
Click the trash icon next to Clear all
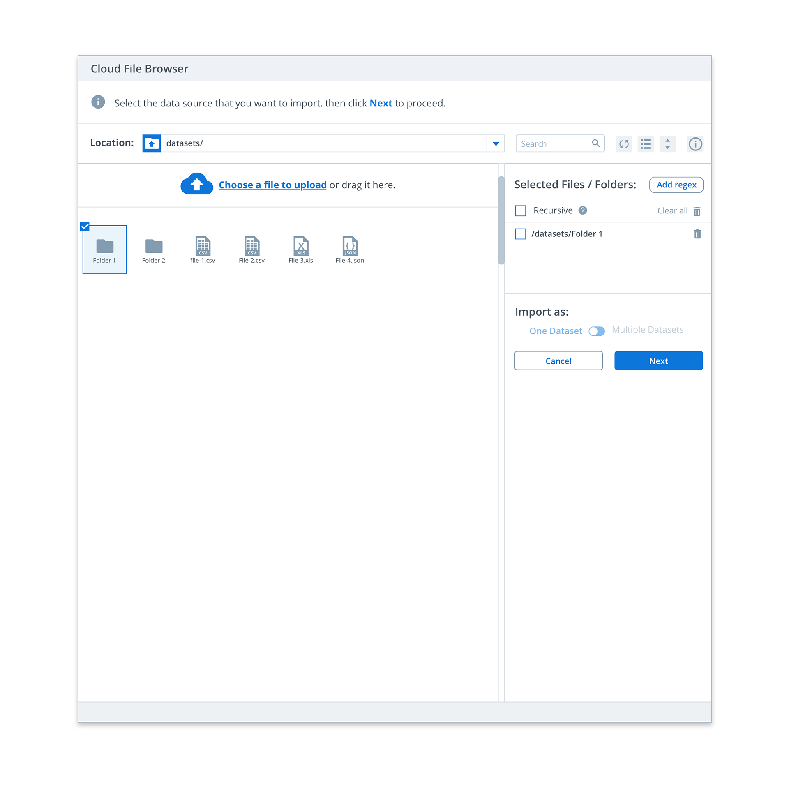click(697, 211)
